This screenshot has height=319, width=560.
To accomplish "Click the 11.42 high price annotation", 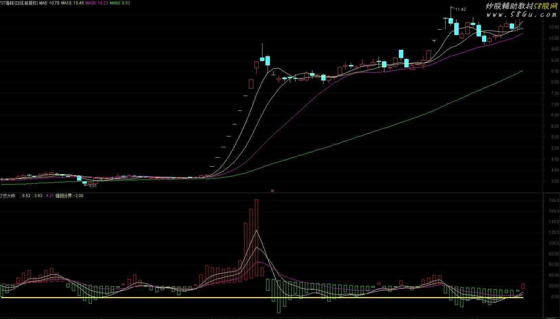I will click(460, 9).
